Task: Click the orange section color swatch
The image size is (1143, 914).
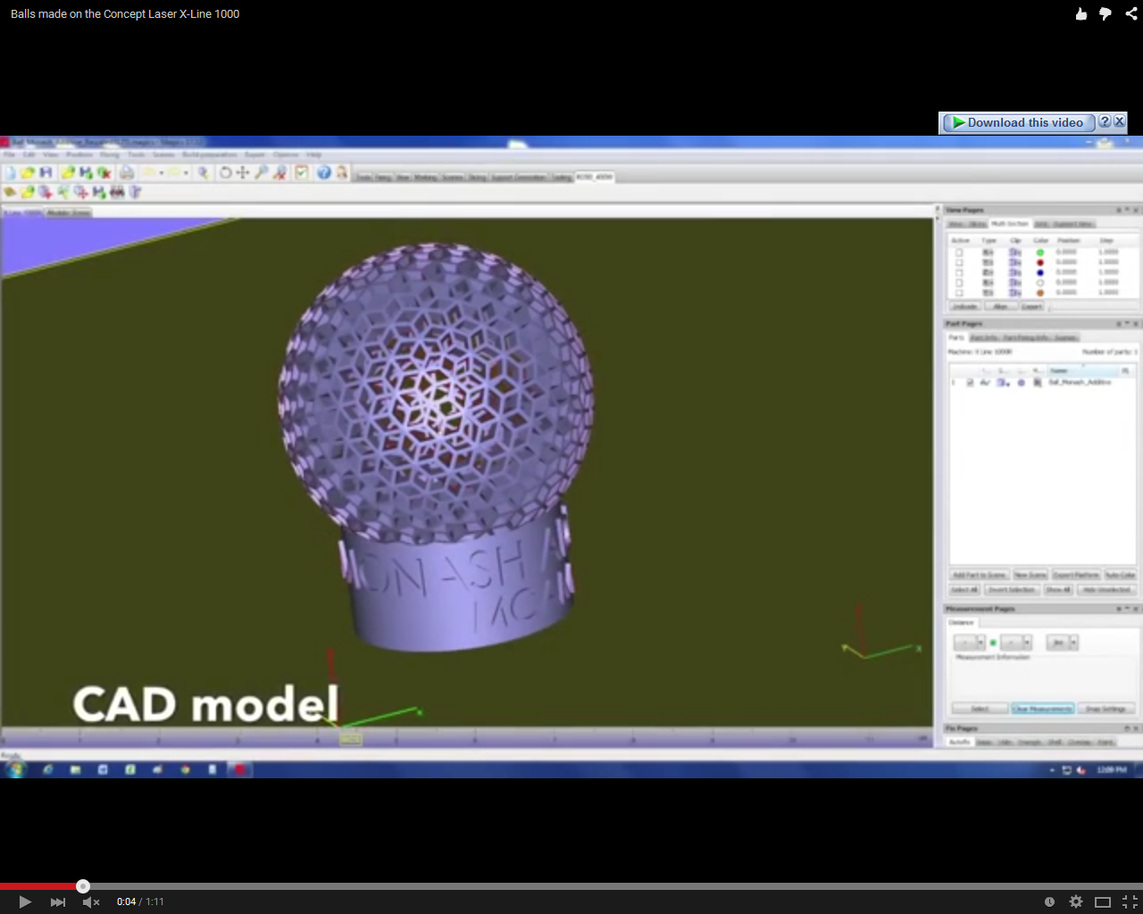Action: click(x=1040, y=293)
